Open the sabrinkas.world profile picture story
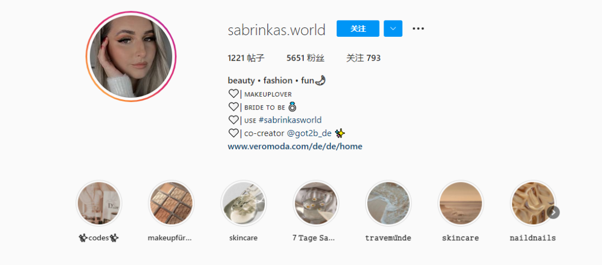Viewport: 602px width, 265px height. (131, 56)
